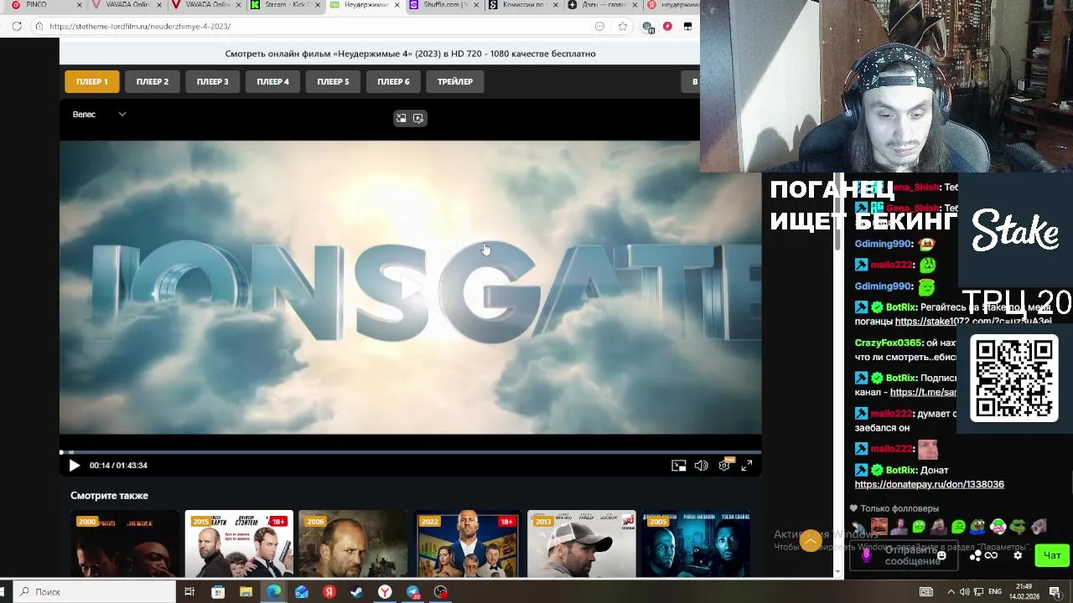1073x603 pixels.
Task: Enter fullscreen mode in the video player
Action: point(746,466)
